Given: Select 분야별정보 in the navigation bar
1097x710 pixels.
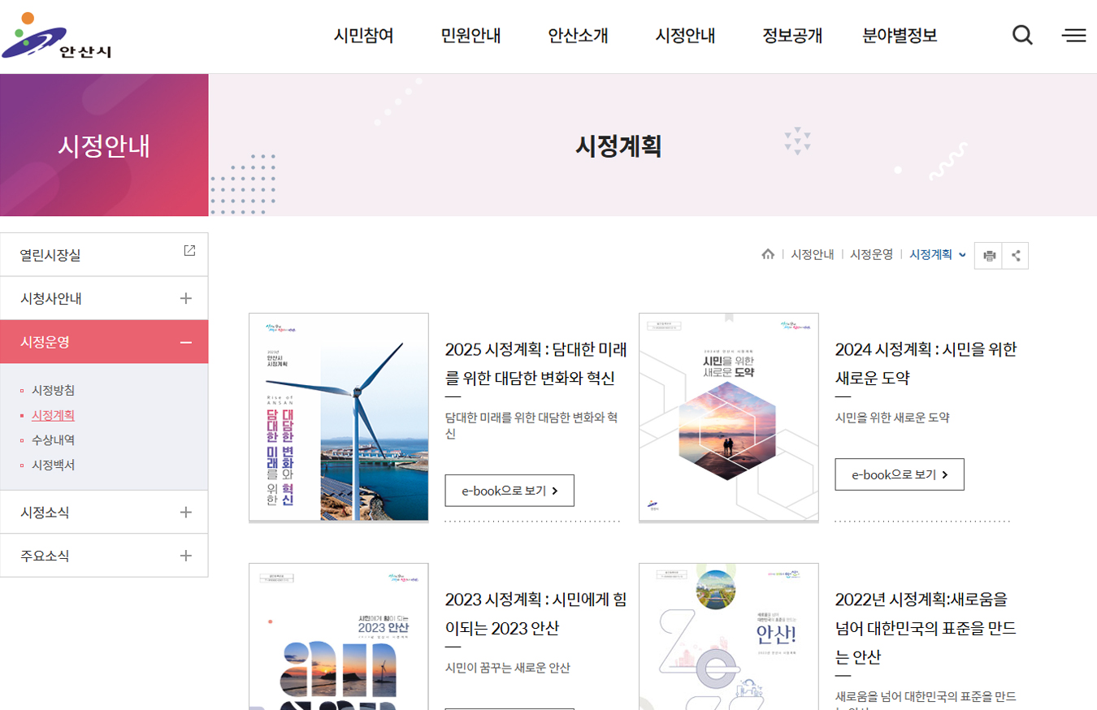Looking at the screenshot, I should [x=900, y=36].
